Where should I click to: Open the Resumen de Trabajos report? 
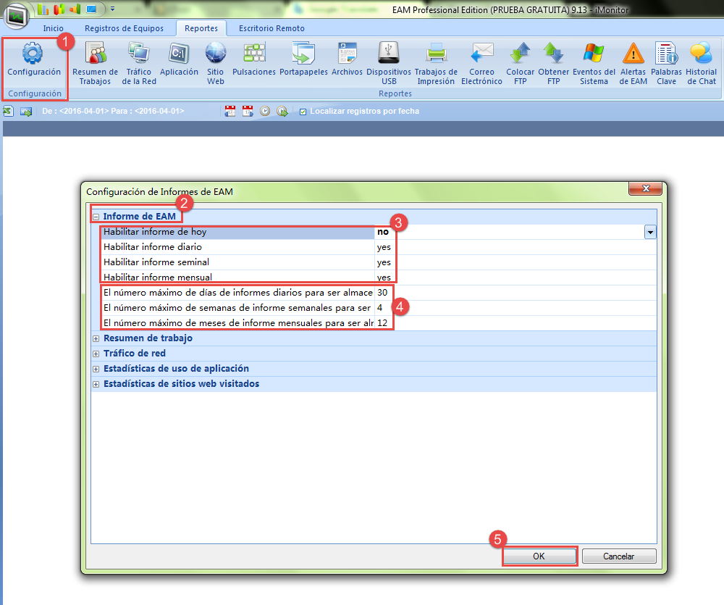pos(95,63)
